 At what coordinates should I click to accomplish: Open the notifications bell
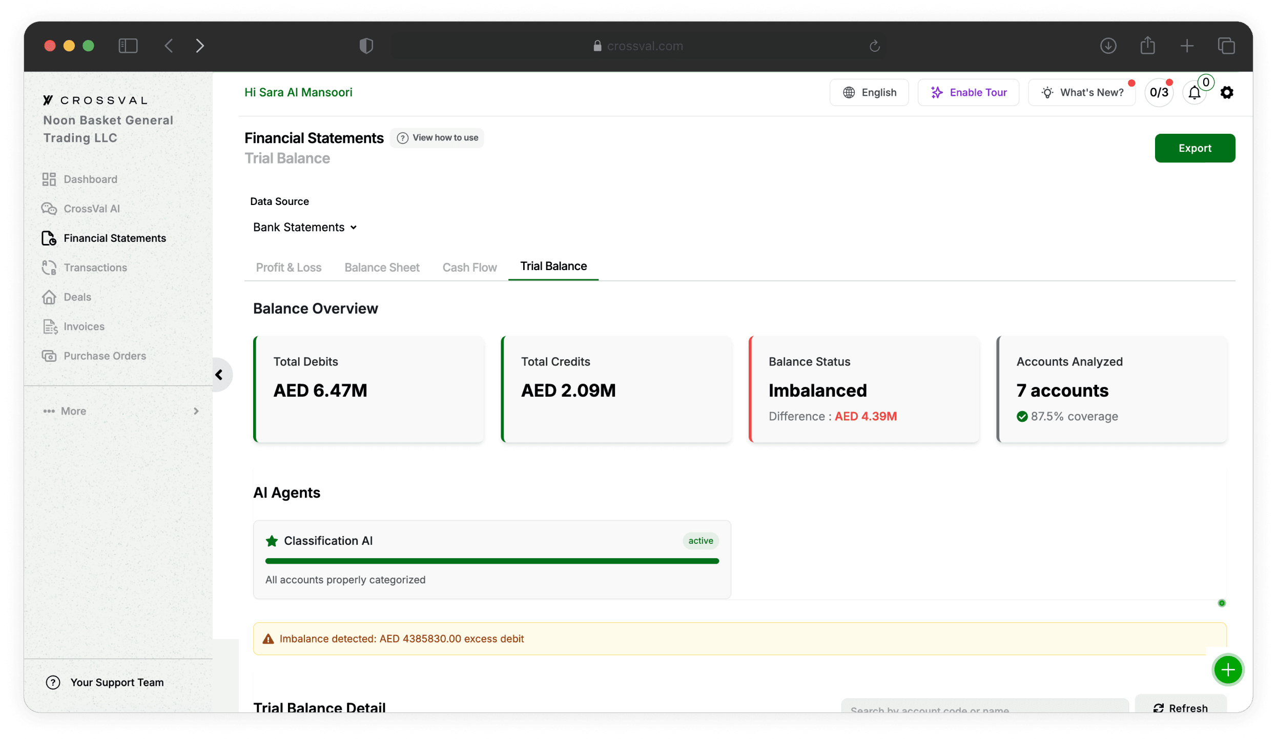pyautogui.click(x=1194, y=93)
